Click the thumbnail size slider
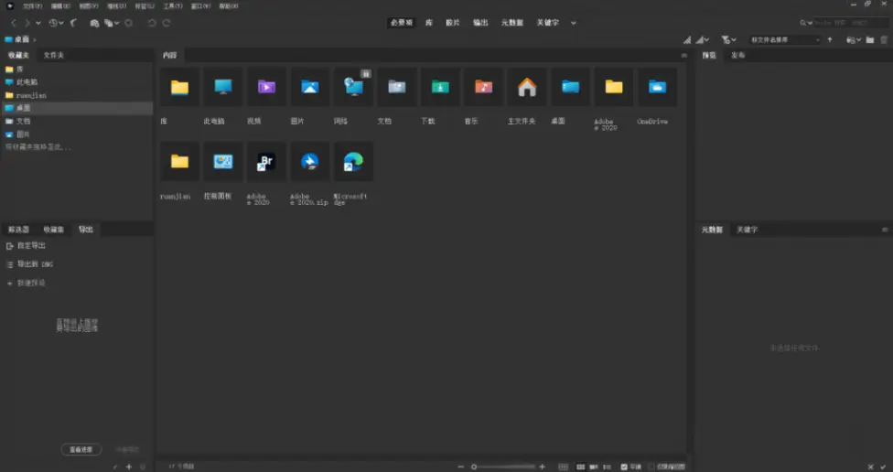 [x=504, y=467]
